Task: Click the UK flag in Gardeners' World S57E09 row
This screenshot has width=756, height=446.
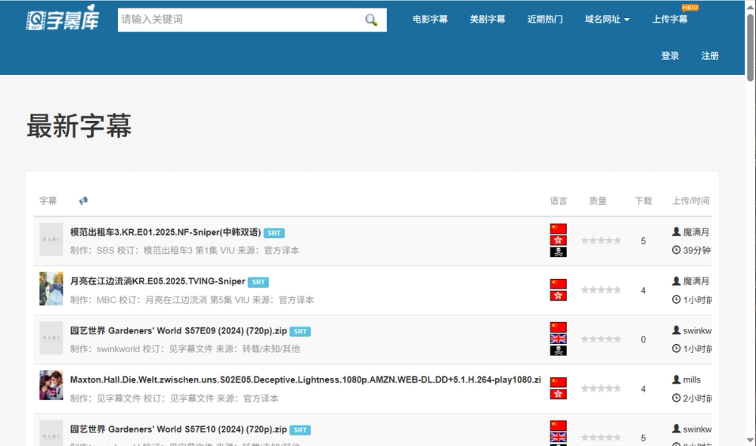Action: [559, 339]
